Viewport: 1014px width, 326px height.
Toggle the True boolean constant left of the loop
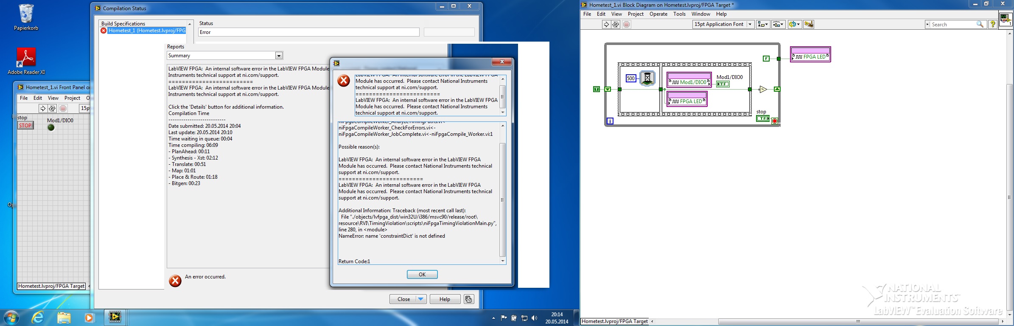pos(597,89)
